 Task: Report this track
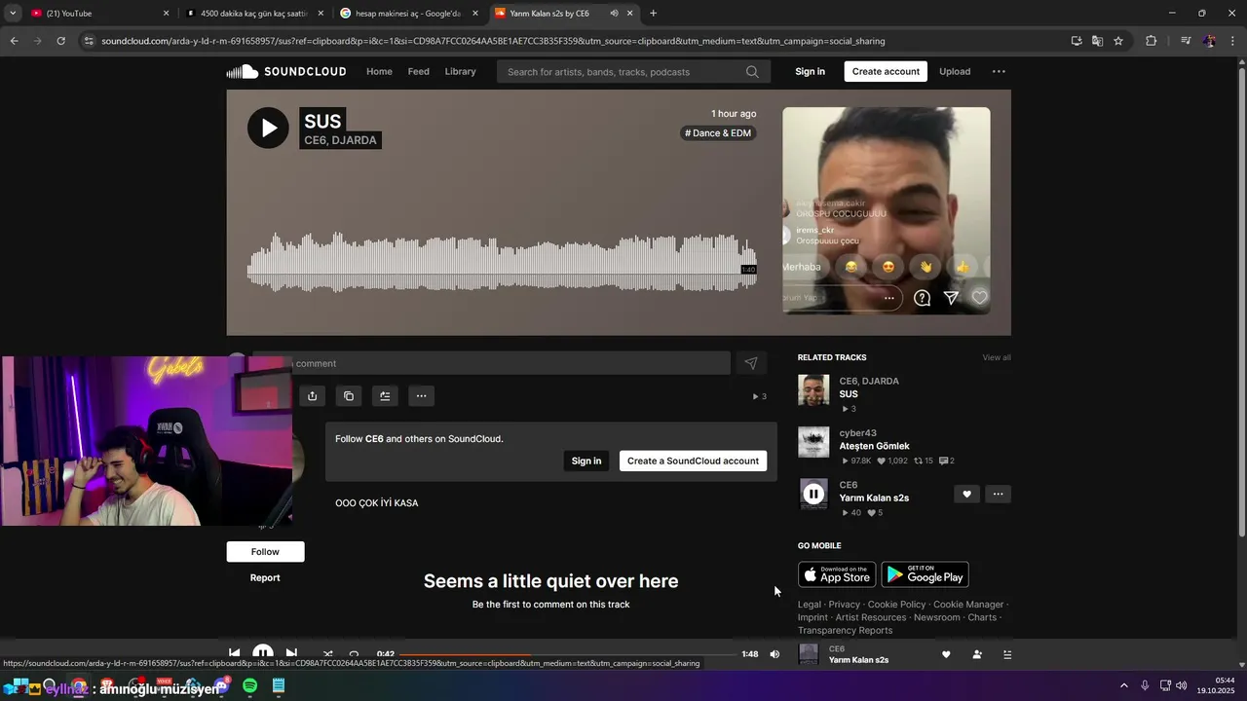(x=265, y=577)
